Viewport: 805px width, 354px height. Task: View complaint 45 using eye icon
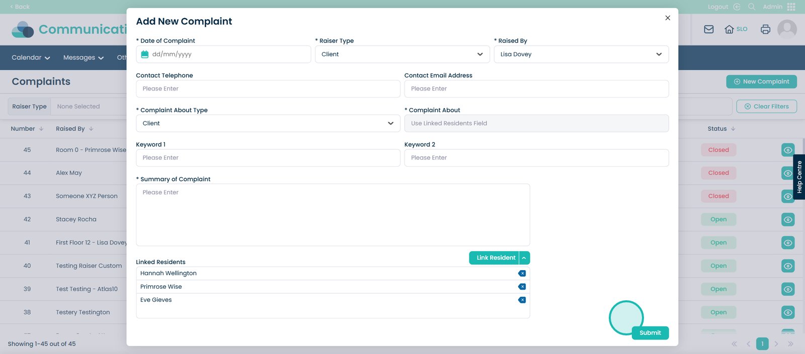(x=788, y=150)
